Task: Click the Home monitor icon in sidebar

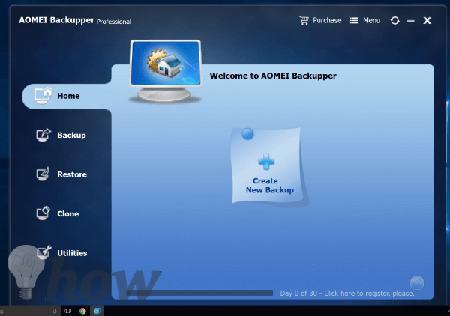Action: click(x=43, y=95)
